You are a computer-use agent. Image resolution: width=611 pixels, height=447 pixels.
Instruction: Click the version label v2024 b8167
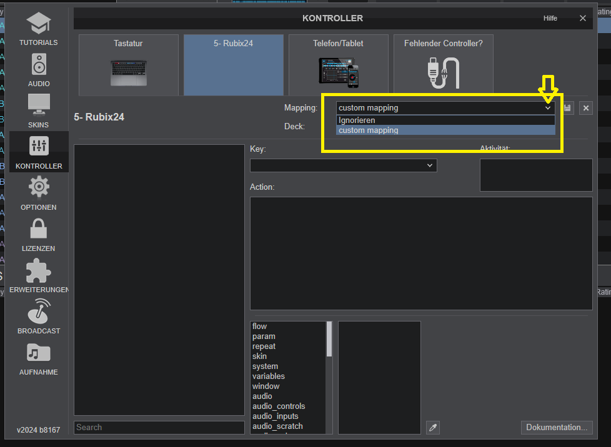click(x=39, y=430)
